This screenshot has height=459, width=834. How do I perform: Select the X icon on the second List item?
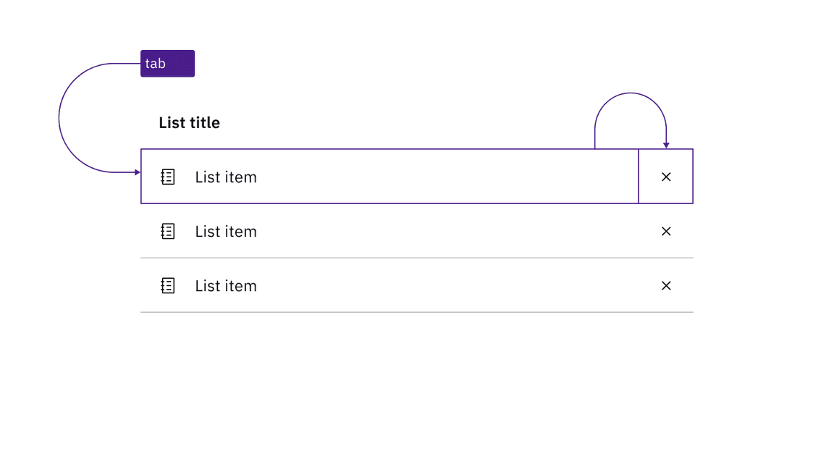[666, 231]
